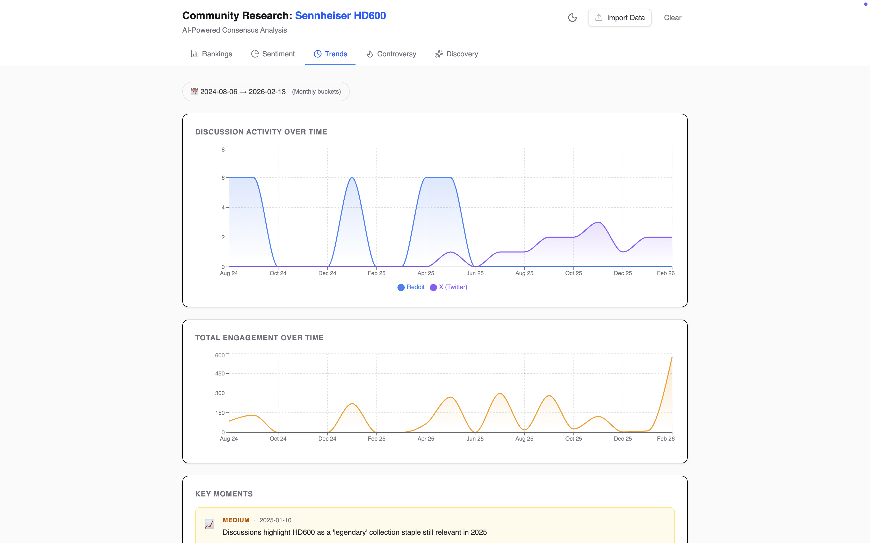Click the Rankings bar-chart icon
The image size is (870, 543).
(x=194, y=54)
